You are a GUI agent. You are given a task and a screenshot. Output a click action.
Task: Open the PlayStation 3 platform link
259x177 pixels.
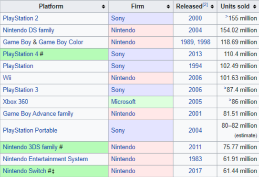click(x=21, y=90)
